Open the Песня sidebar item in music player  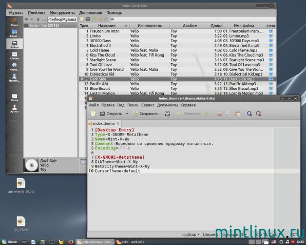point(14,98)
